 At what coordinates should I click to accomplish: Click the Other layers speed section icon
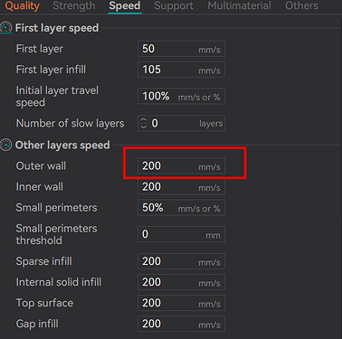coord(6,145)
